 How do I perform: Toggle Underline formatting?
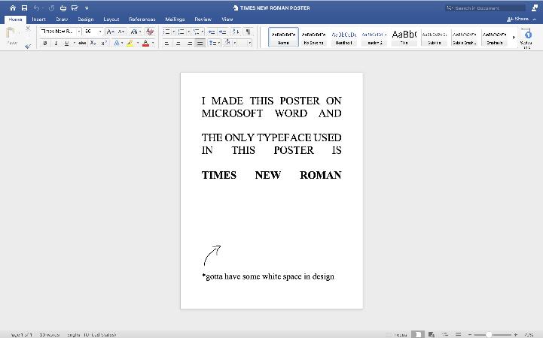66,43
